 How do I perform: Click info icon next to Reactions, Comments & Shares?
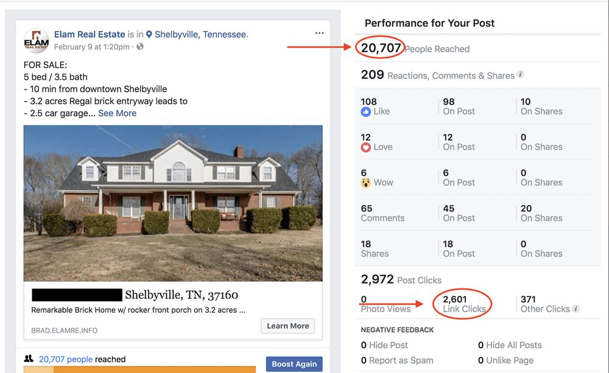click(521, 74)
